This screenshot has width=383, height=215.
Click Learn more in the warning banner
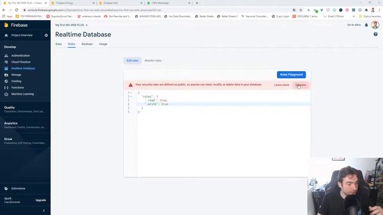coord(281,85)
